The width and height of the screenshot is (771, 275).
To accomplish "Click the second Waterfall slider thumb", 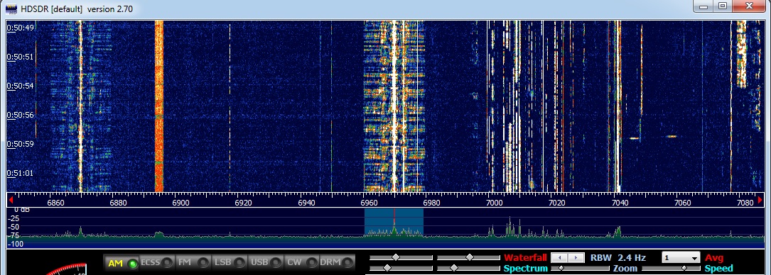I will coord(469,257).
